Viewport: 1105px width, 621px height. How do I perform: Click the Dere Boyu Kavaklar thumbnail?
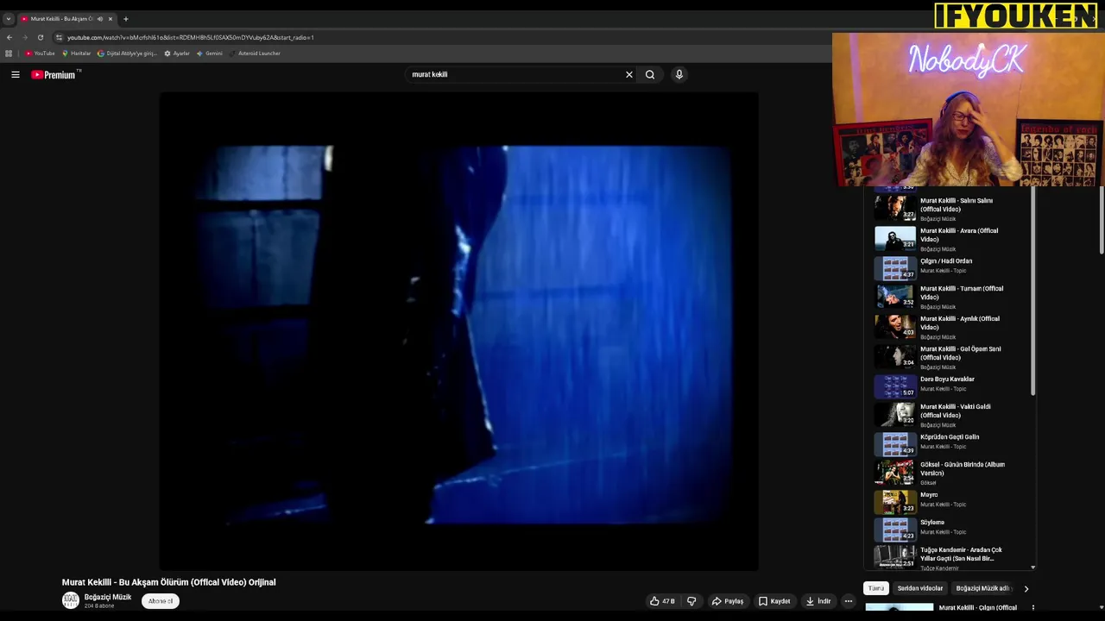point(895,385)
